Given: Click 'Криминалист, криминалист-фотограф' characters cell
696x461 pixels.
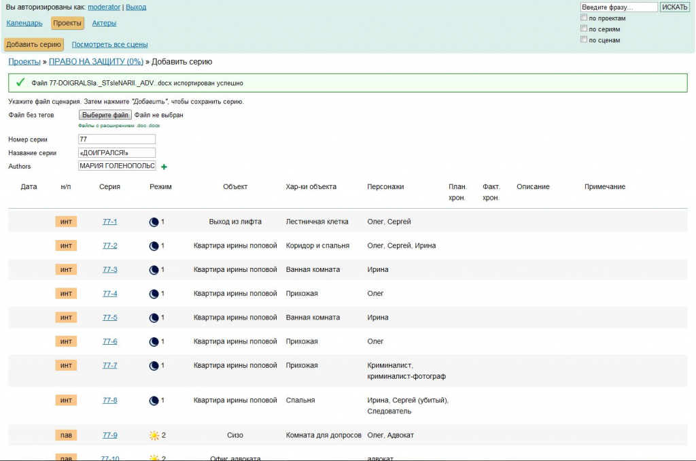Looking at the screenshot, I should [406, 371].
